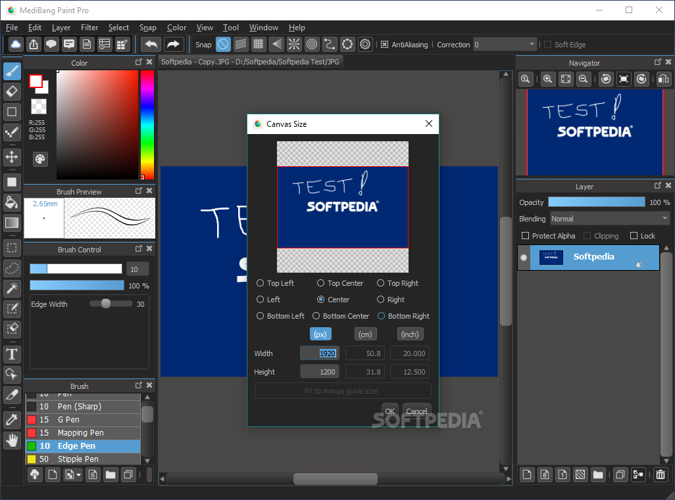Enable grid snap icon

[259, 44]
